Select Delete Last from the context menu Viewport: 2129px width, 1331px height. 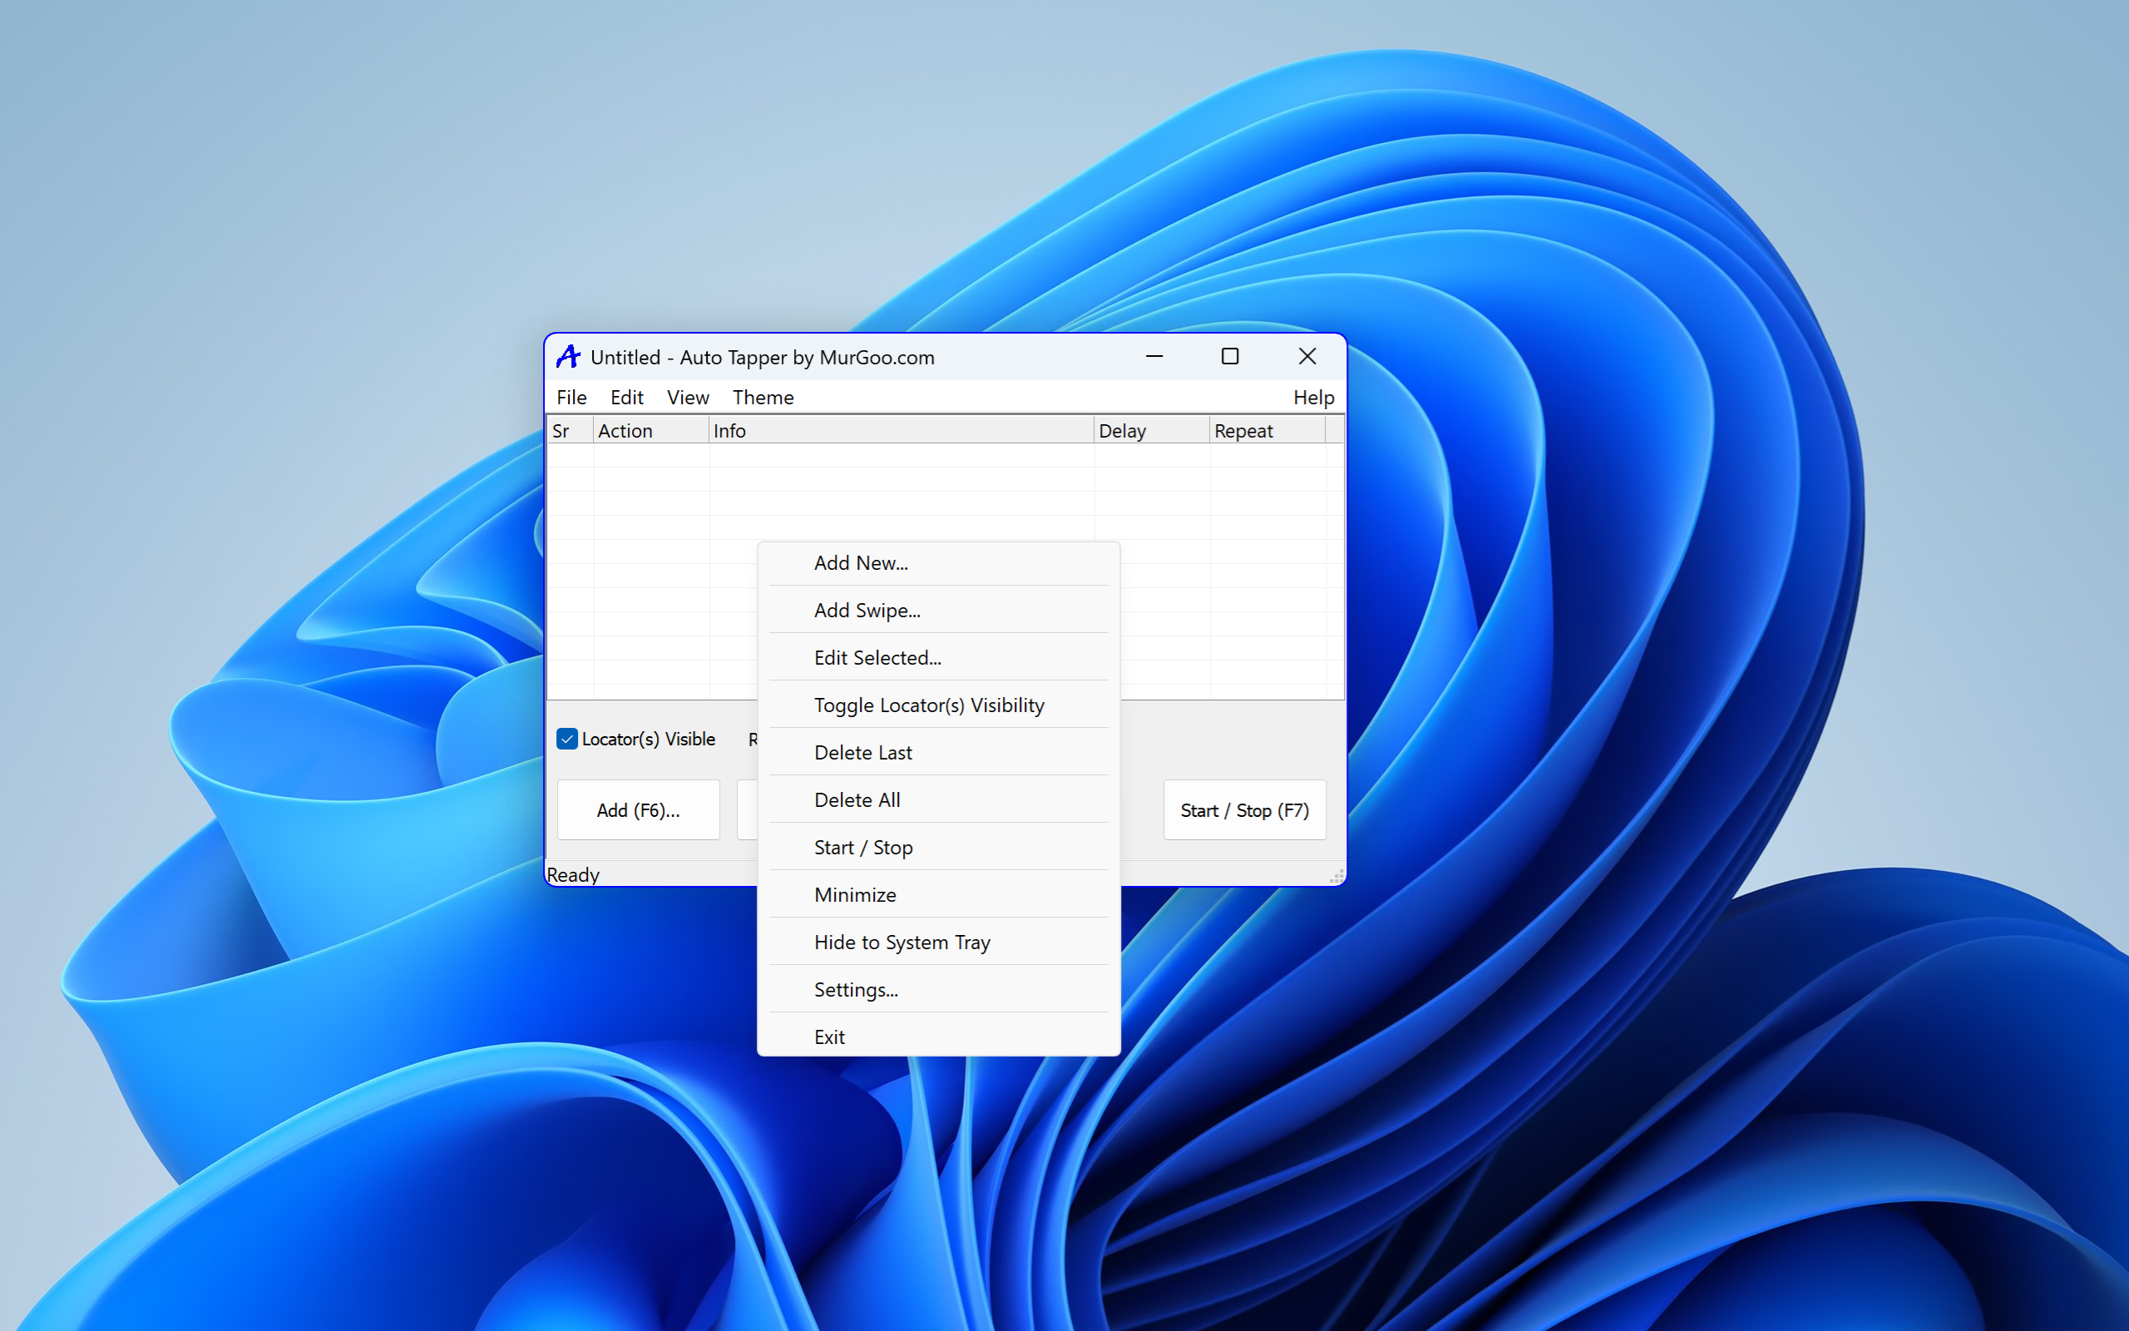coord(862,752)
